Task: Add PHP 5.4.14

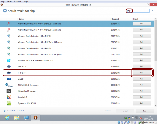Action: 142,73
